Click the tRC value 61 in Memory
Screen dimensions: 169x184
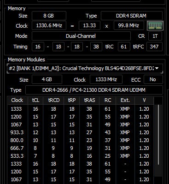[124, 47]
